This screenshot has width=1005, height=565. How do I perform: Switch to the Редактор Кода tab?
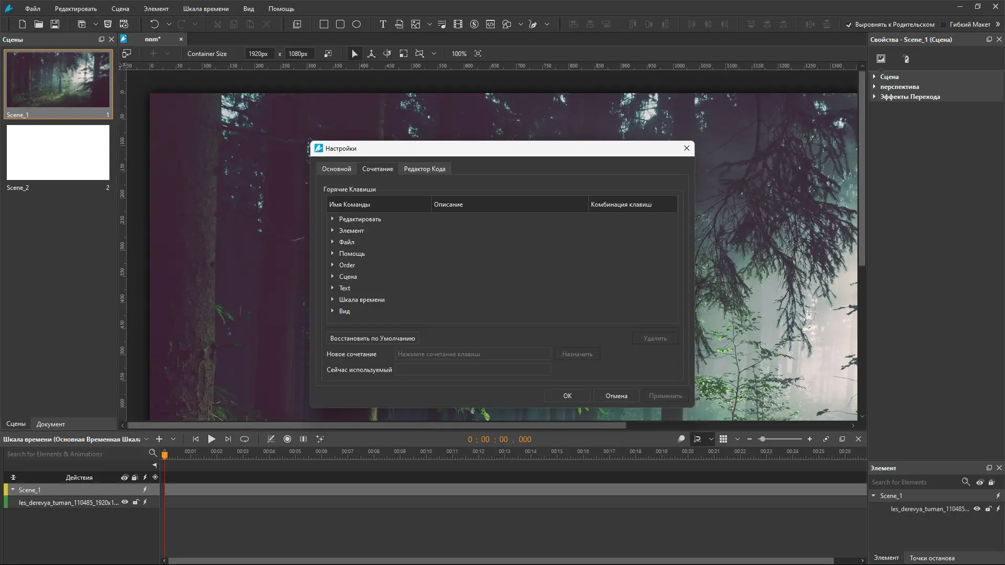424,169
